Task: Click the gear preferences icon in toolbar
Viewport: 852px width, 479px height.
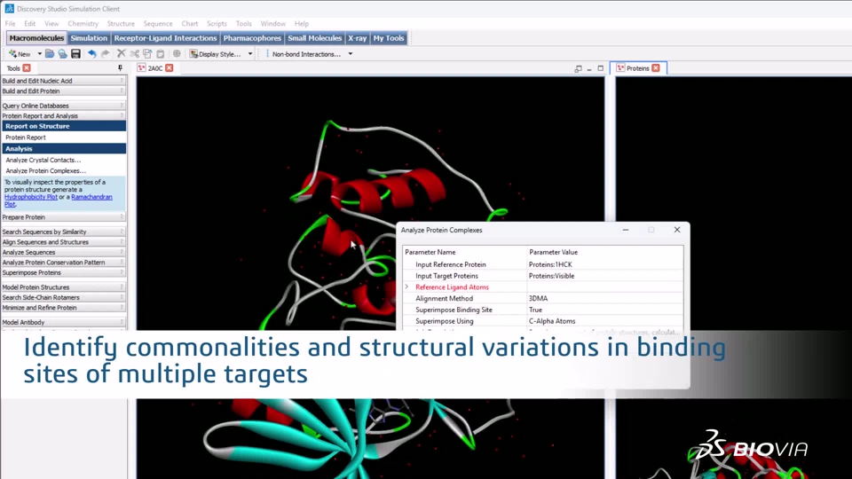Action: coord(177,54)
